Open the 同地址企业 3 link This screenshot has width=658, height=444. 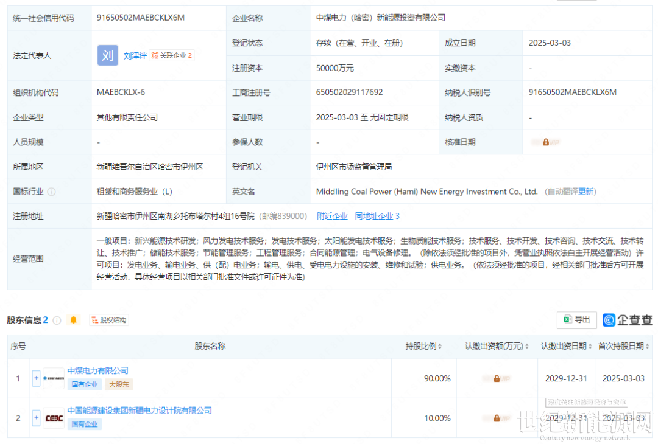[x=377, y=216]
